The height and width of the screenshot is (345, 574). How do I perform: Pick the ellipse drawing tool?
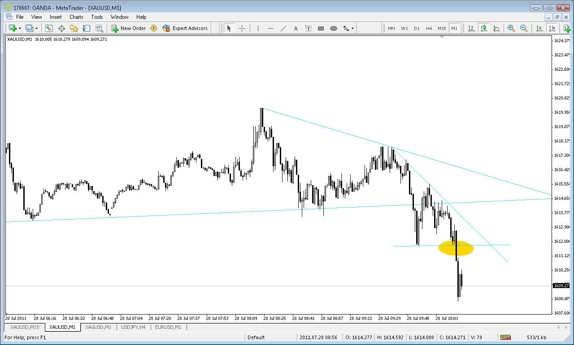click(x=334, y=28)
